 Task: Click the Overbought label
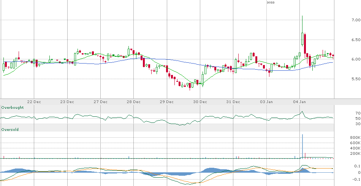[x=13, y=107]
